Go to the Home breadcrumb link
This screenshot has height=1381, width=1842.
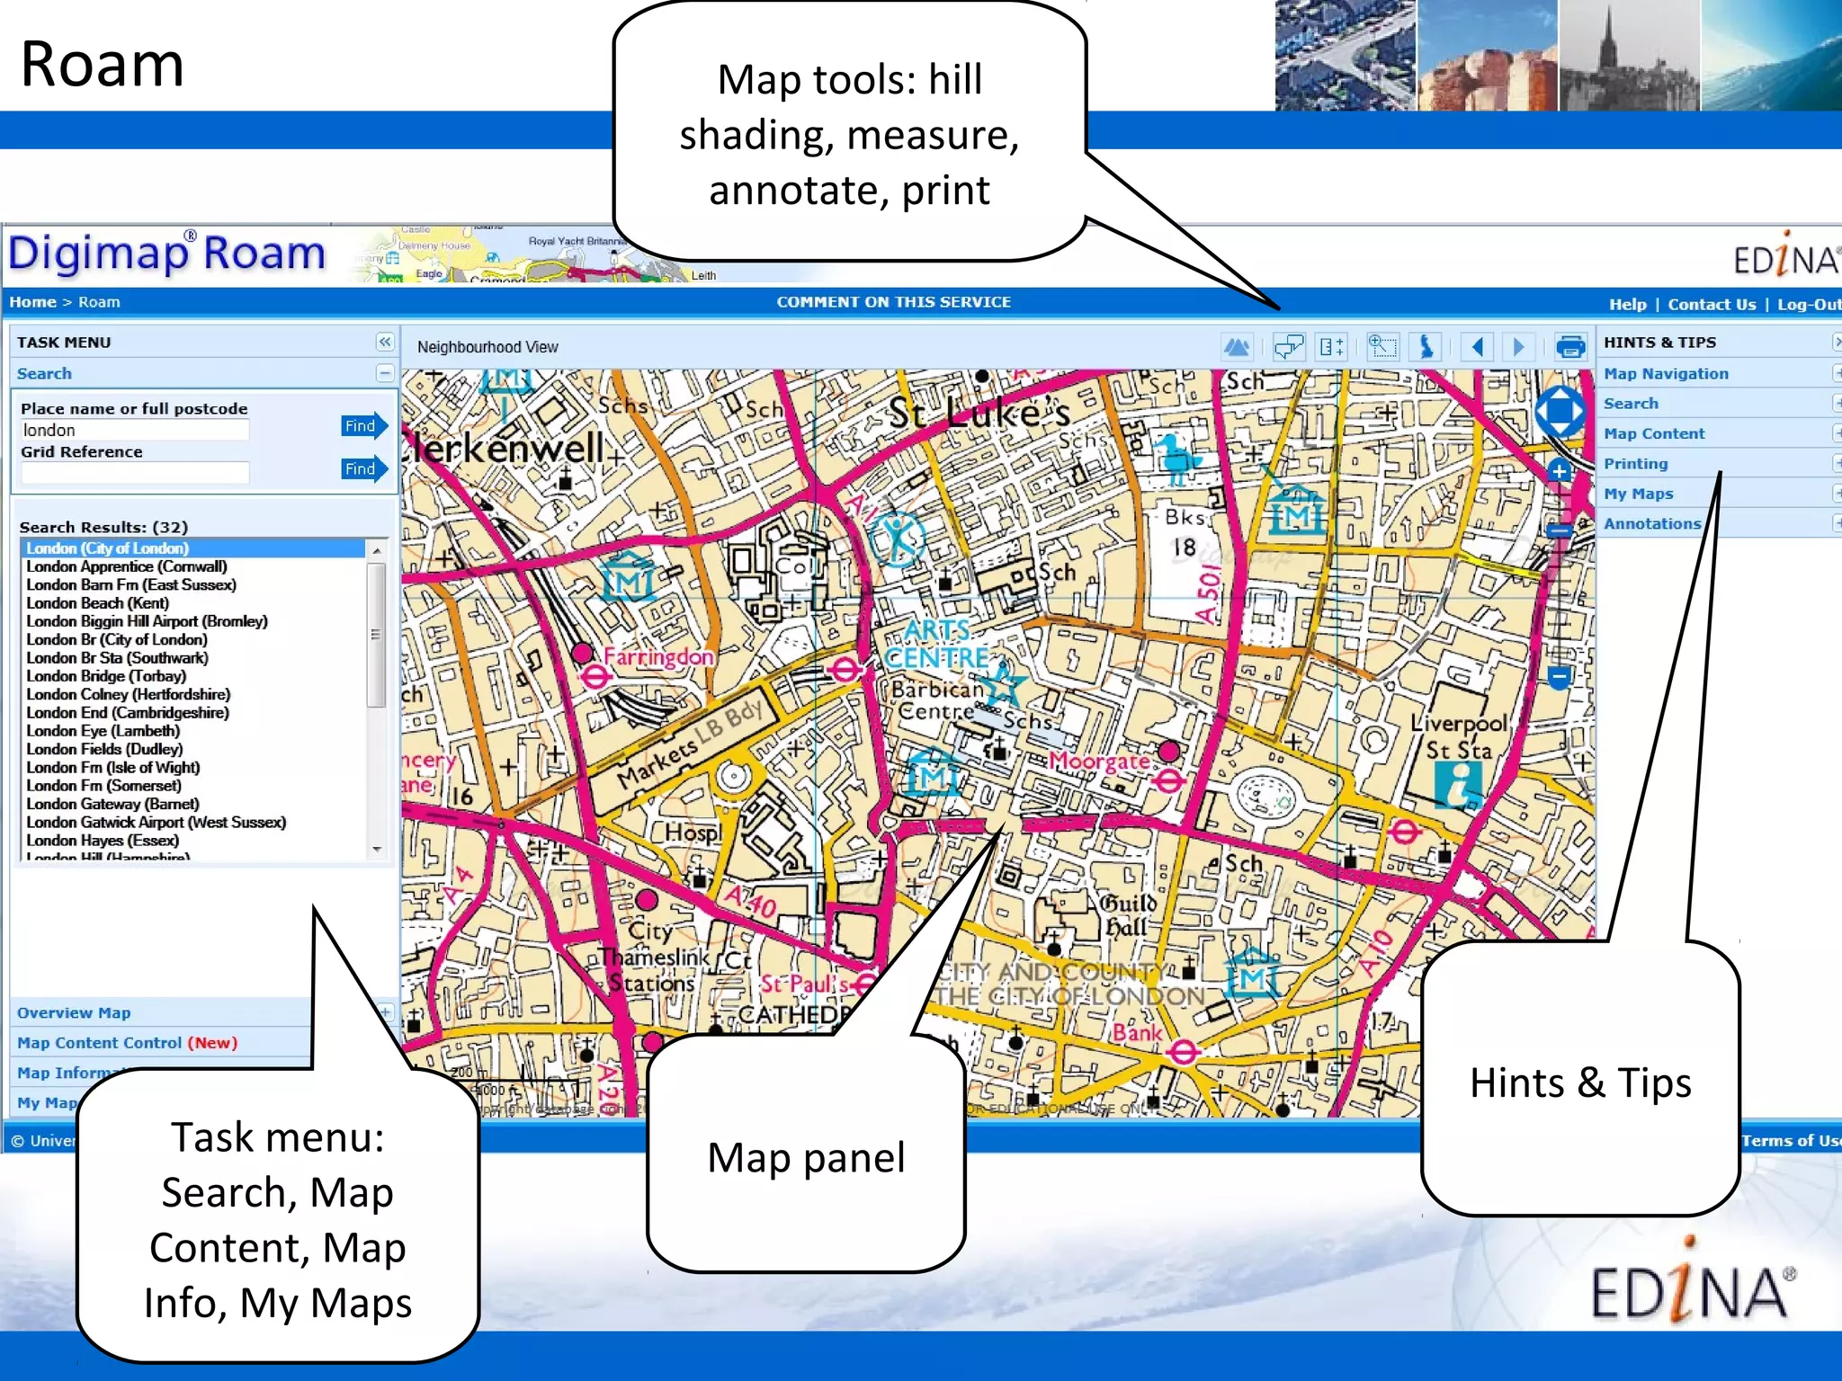pyautogui.click(x=32, y=302)
